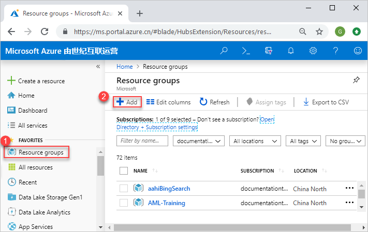Click table vertical scrollbar down arrow
This screenshot has height=232, width=368.
pos(362,207)
